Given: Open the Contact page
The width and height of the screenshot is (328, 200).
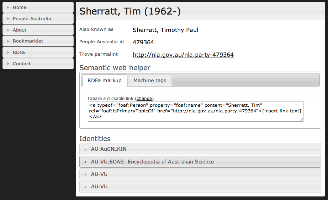Looking at the screenshot, I should [x=38, y=63].
